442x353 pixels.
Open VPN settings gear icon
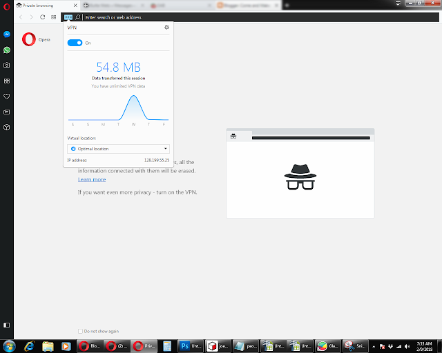click(166, 28)
